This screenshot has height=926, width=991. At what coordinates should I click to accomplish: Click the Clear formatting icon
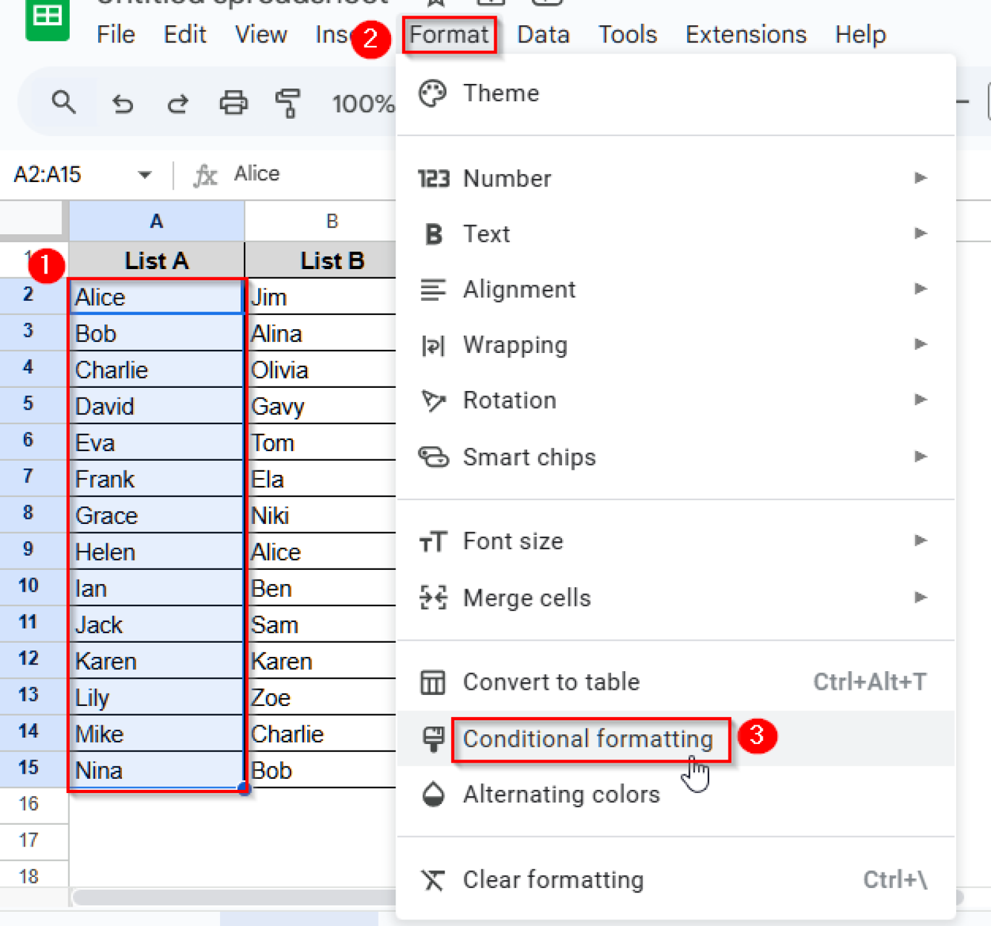point(434,880)
